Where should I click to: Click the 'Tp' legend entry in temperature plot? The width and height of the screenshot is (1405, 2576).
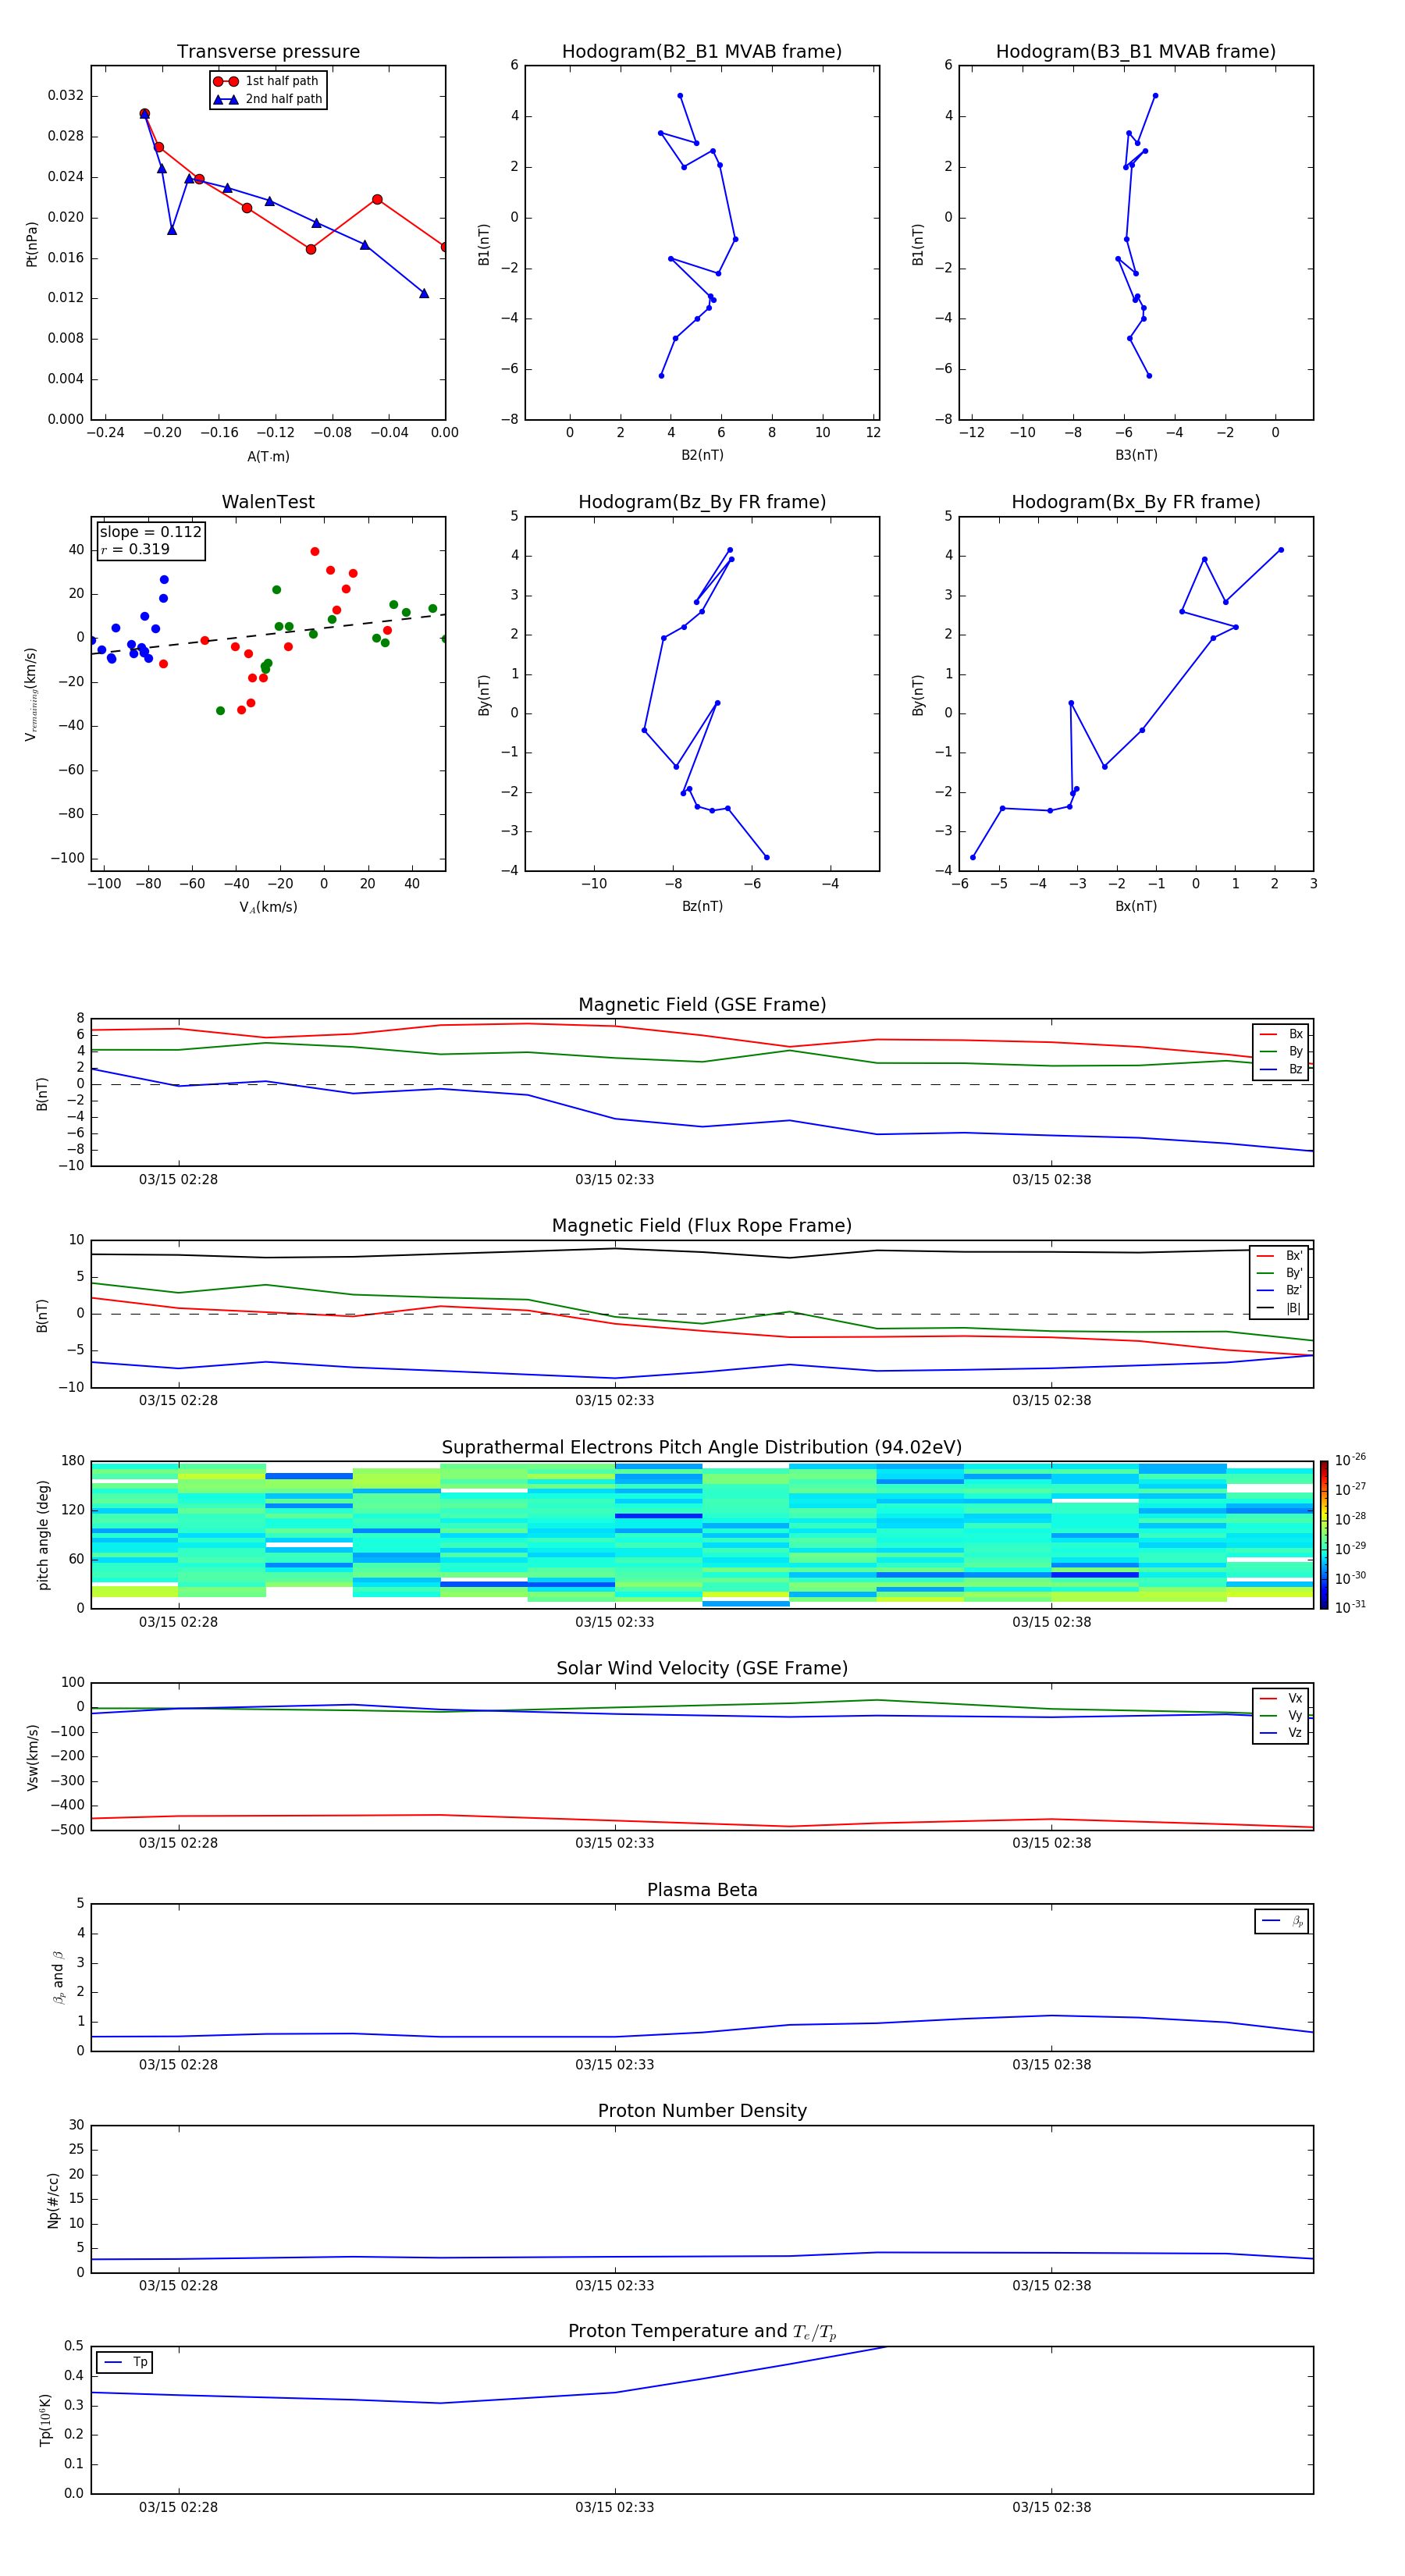click(x=125, y=2362)
